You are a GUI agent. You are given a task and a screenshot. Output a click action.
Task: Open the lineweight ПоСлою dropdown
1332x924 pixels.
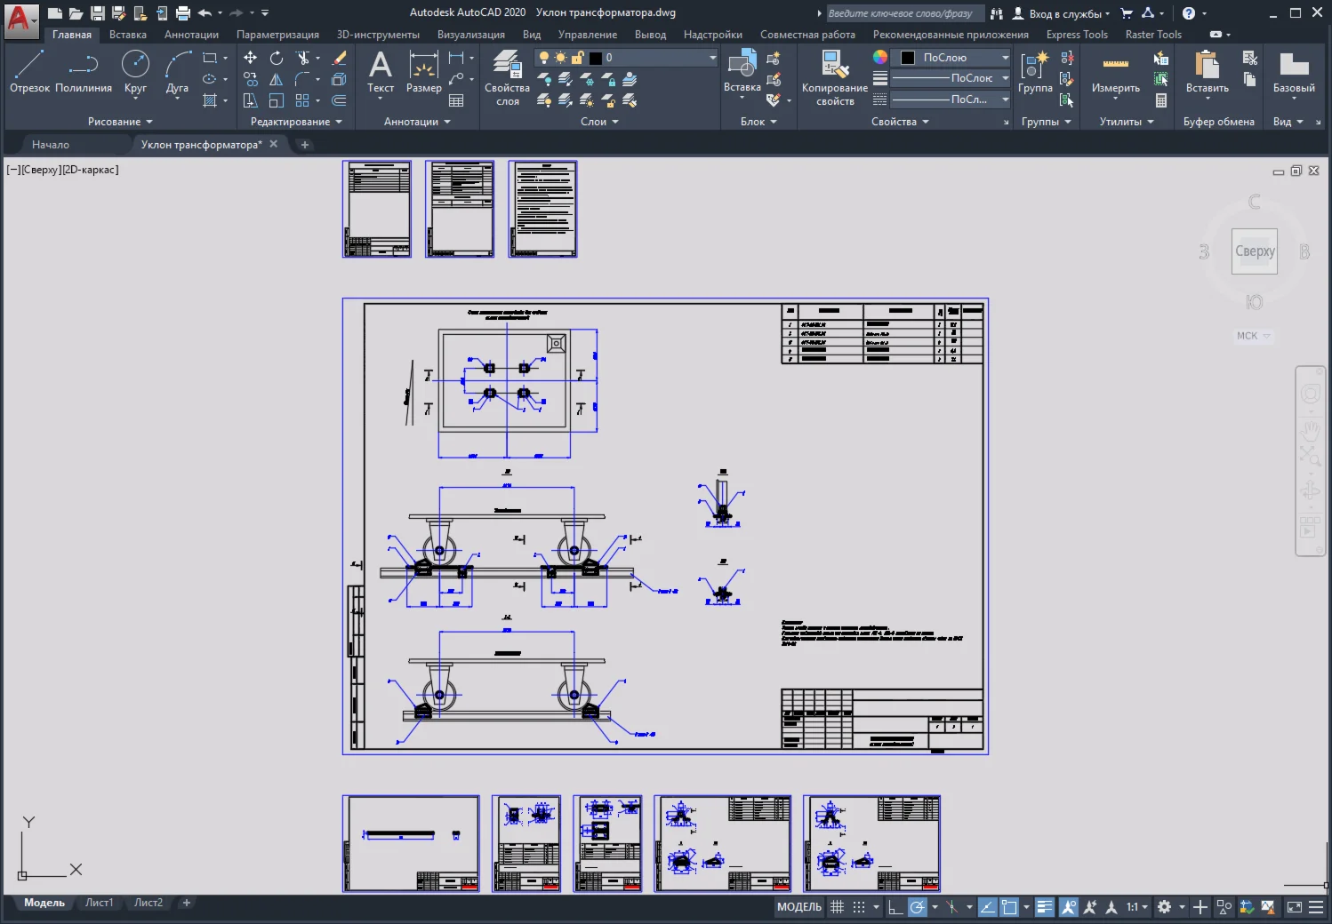click(1006, 78)
